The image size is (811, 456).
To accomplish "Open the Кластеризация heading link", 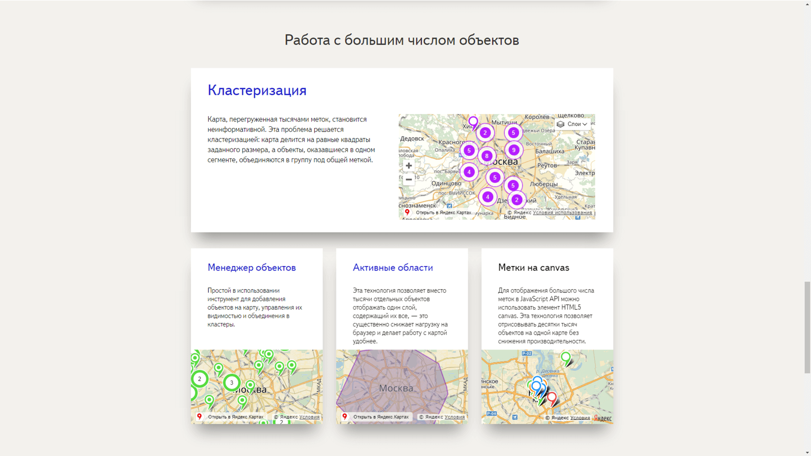I will [256, 90].
